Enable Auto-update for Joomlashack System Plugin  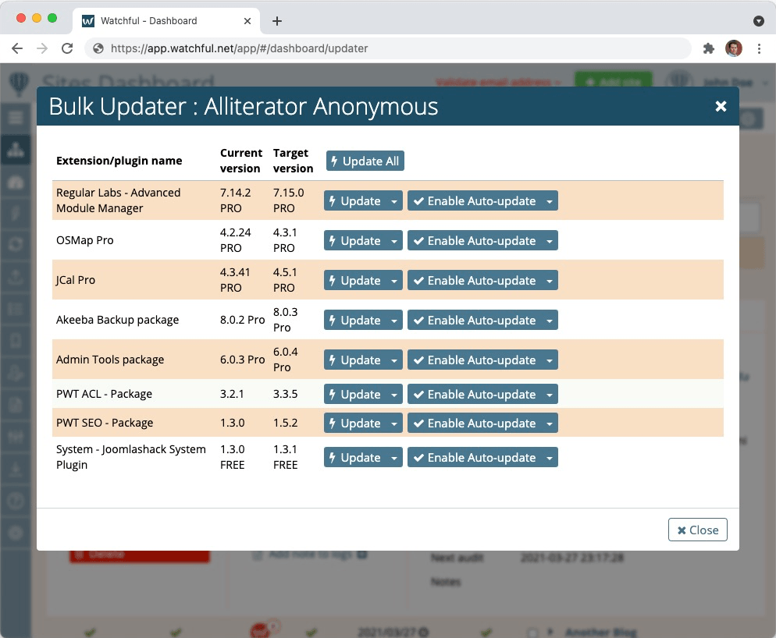coord(475,457)
